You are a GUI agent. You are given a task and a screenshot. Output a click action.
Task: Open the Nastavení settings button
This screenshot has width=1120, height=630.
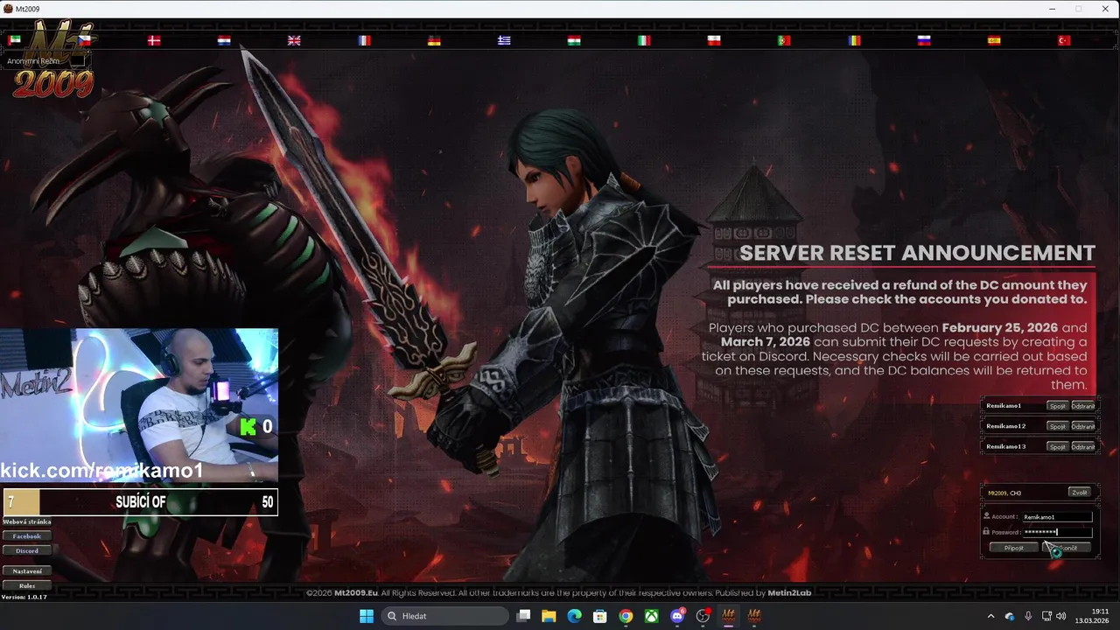point(27,570)
